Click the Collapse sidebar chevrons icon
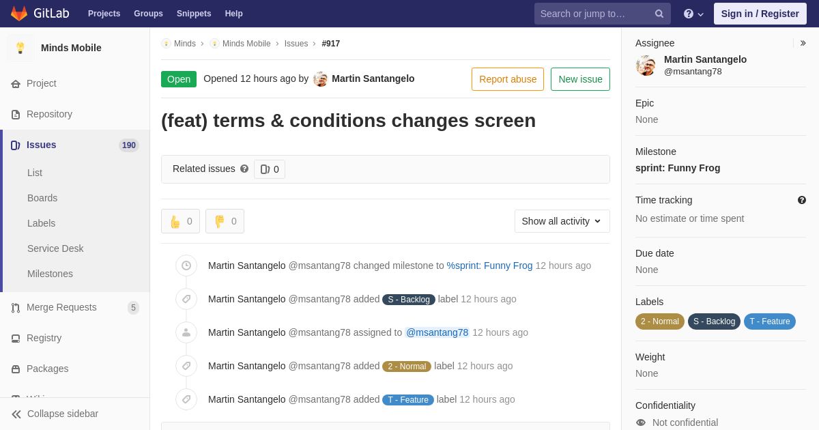The height and width of the screenshot is (430, 819). [x=16, y=414]
